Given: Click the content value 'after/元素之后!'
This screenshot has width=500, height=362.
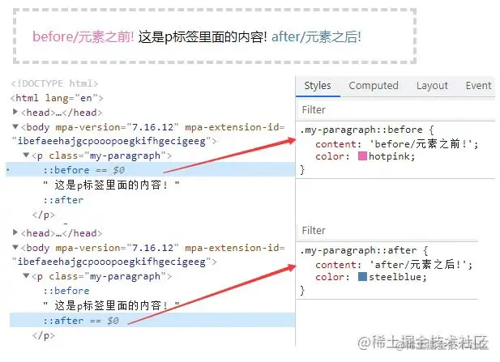Looking at the screenshot, I should (x=418, y=265).
